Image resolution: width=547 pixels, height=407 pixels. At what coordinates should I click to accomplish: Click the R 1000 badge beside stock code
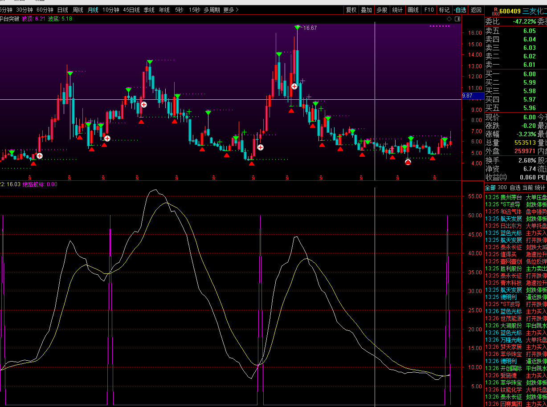(495, 11)
